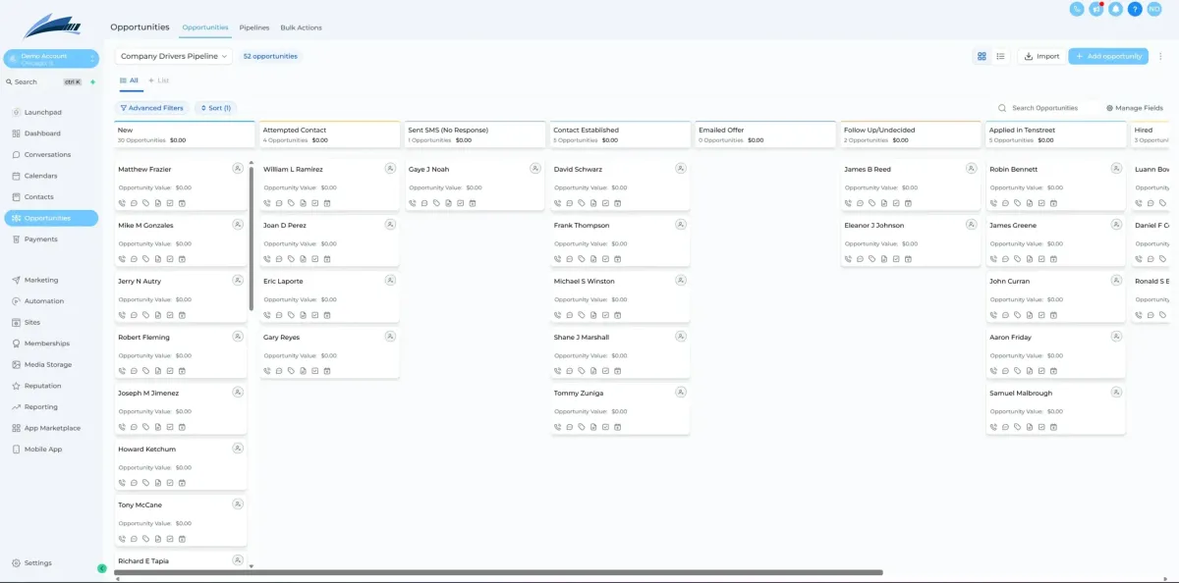Open the tasks checkbox icon on David Schwarz card

click(605, 203)
